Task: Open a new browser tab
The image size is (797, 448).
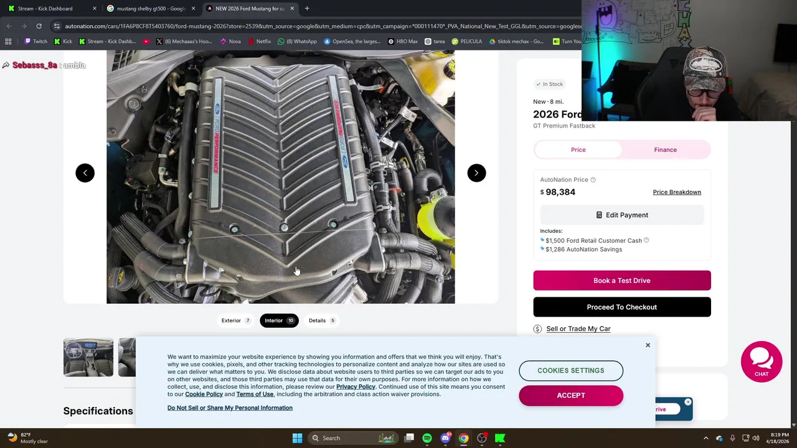Action: pyautogui.click(x=307, y=9)
